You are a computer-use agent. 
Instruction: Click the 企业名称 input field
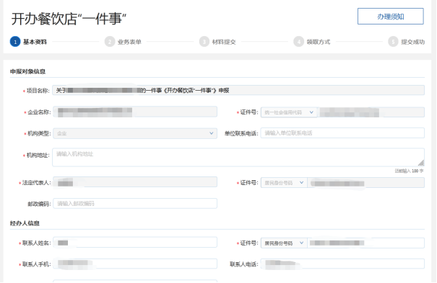click(135, 112)
